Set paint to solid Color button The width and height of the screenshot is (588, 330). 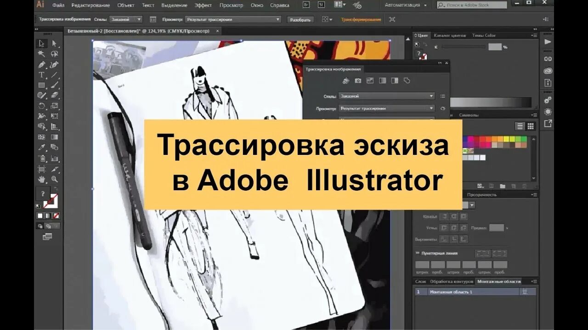point(40,215)
